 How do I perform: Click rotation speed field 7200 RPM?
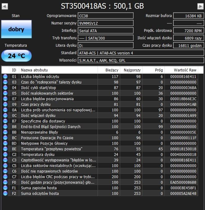tap(189, 31)
